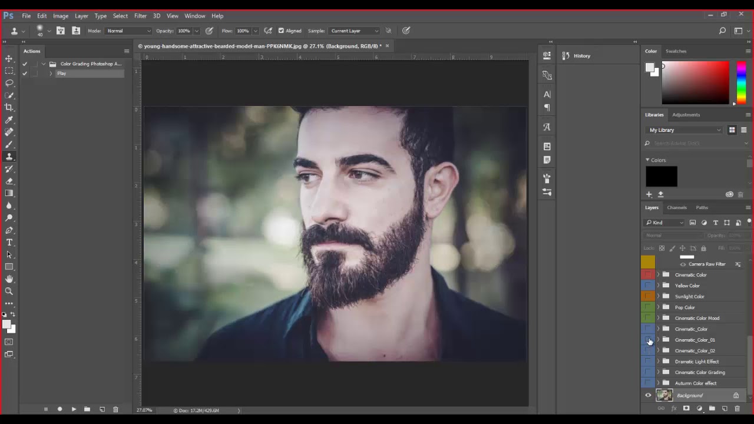Open the Adjustments panel tab
Viewport: 754px width, 424px height.
coord(686,115)
